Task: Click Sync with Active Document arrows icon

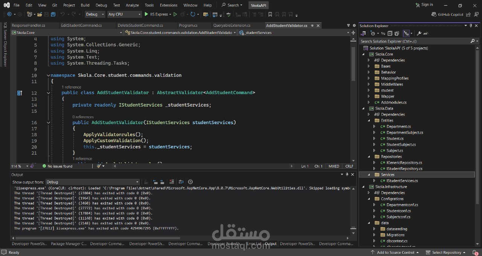Action: point(383,33)
